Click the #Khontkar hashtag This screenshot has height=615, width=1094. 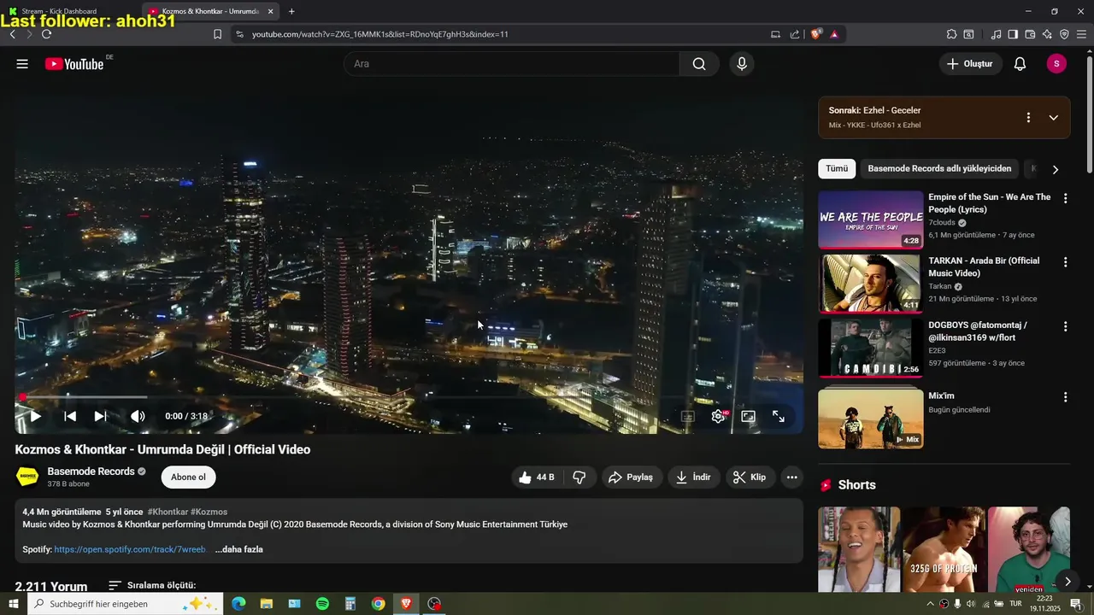[x=168, y=512]
